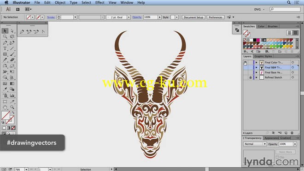
Task: Open the Object menu
Action: pyautogui.click(x=60, y=2)
